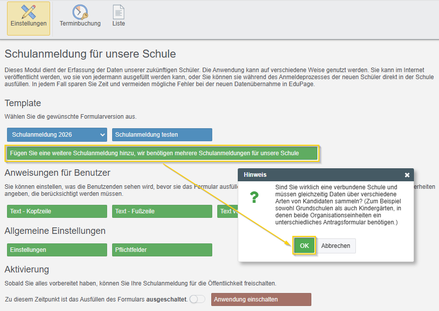Image resolution: width=439 pixels, height=311 pixels.
Task: Toggle the form activation switch
Action: (197, 299)
